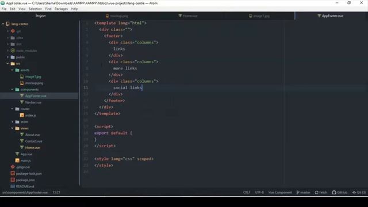
Task: Open the Packages menu
Action: click(61, 9)
